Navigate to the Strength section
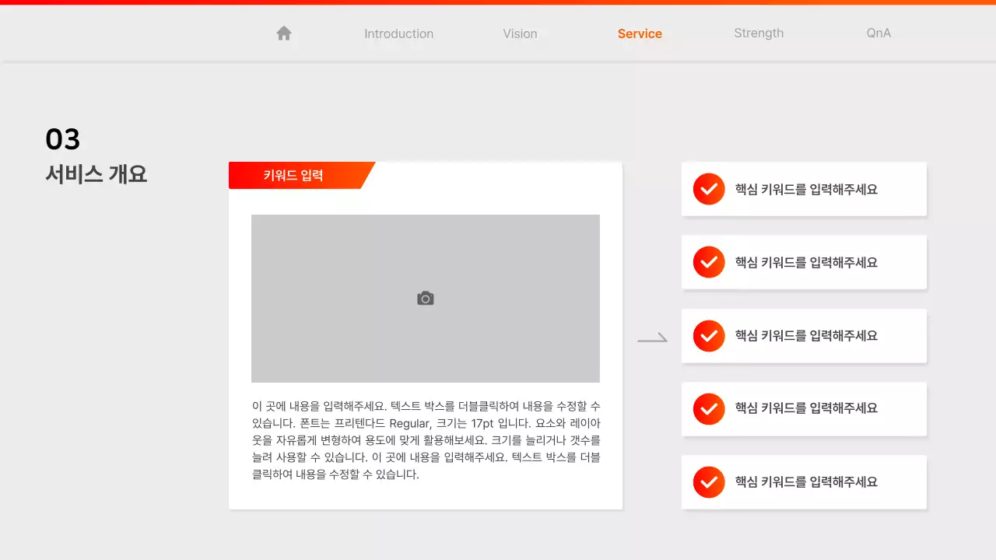Viewport: 996px width, 560px height. tap(759, 33)
